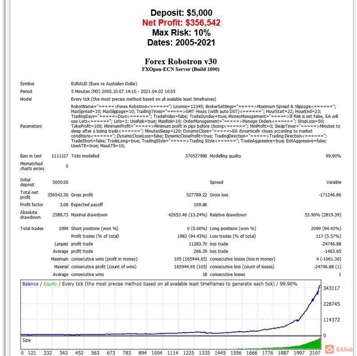Image resolution: width=357 pixels, height=356 pixels.
Task: Click the average consecutive wins value "18"
Action: (x=205, y=275)
